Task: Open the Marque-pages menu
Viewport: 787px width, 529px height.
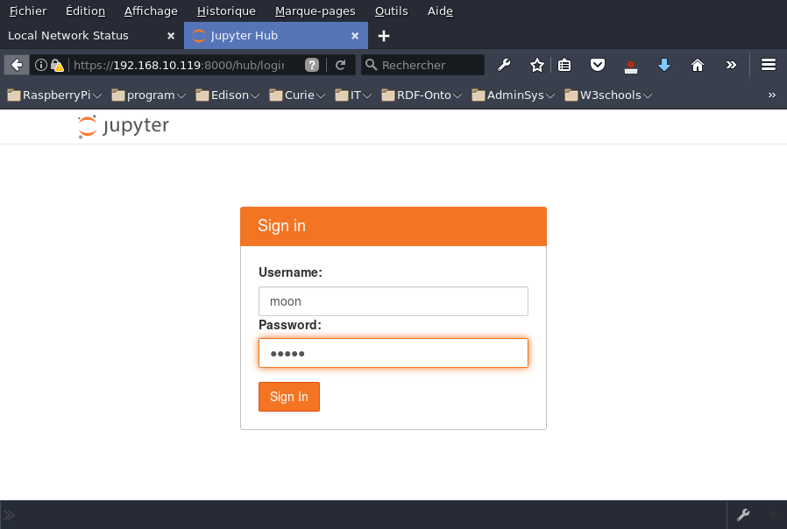Action: [315, 11]
